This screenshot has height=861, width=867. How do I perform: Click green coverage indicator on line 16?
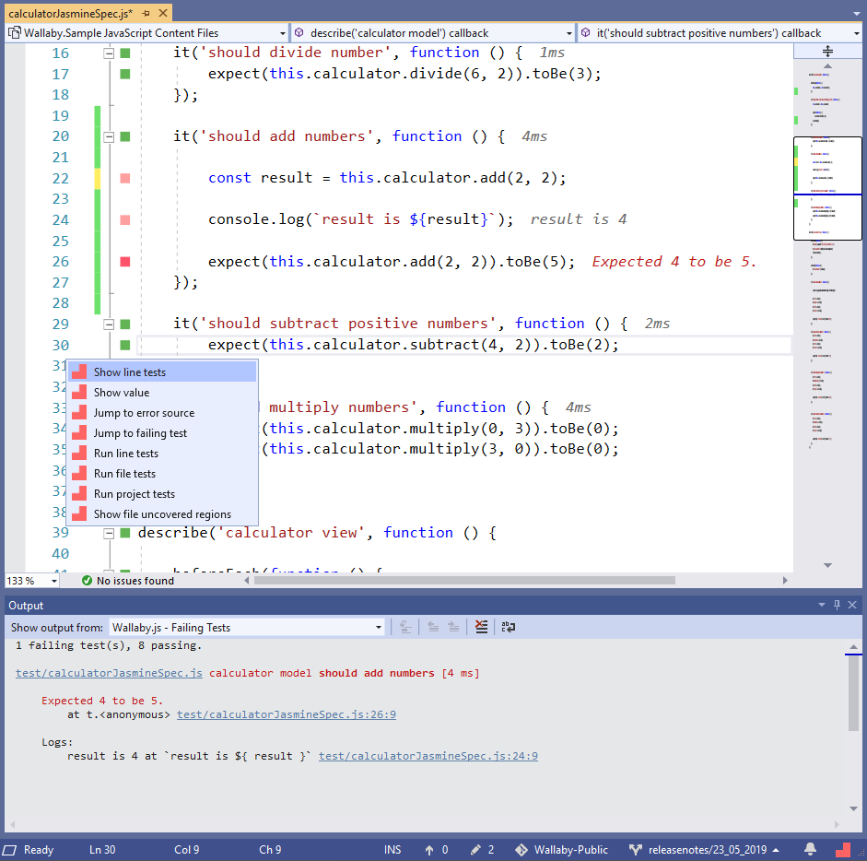125,53
